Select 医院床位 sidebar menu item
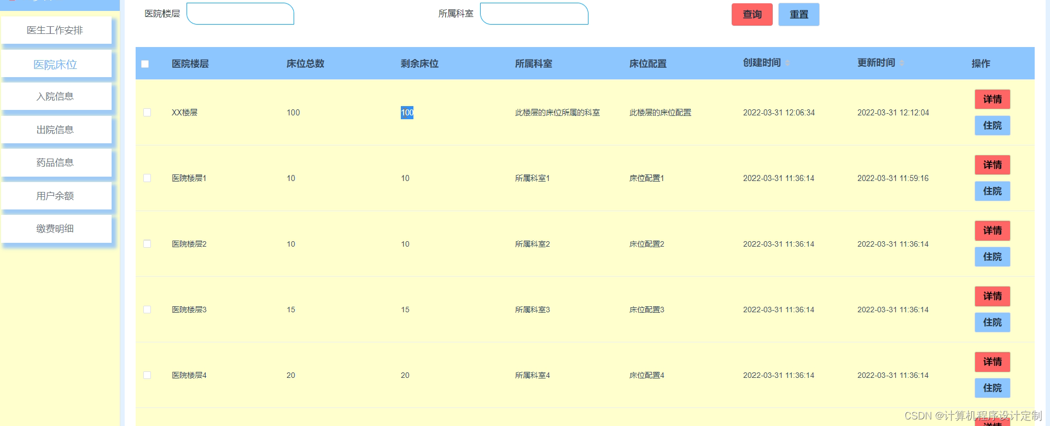 tap(56, 65)
